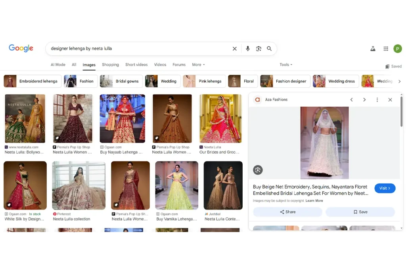The width and height of the screenshot is (406, 271).
Task: Save the previewed image
Action: pyautogui.click(x=360, y=212)
